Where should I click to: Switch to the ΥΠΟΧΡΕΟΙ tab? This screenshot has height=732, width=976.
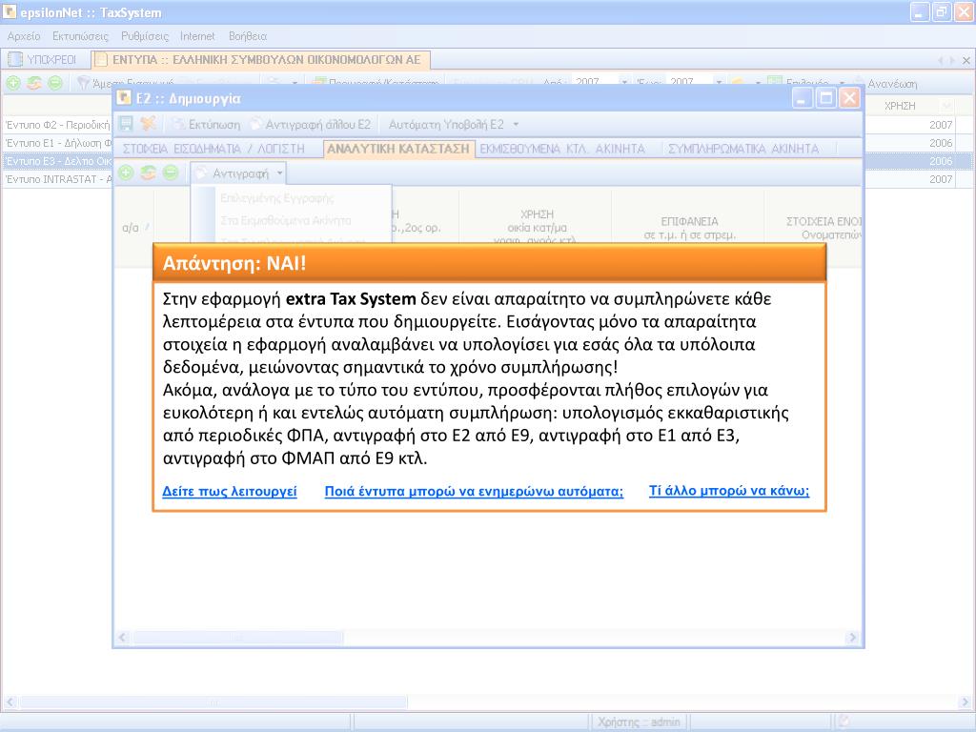click(44, 60)
